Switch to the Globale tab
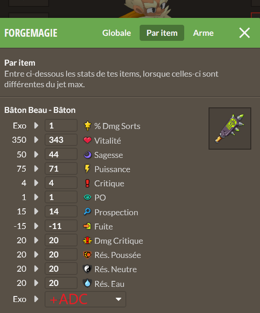Screen dimensions: 260x313 pos(117,33)
